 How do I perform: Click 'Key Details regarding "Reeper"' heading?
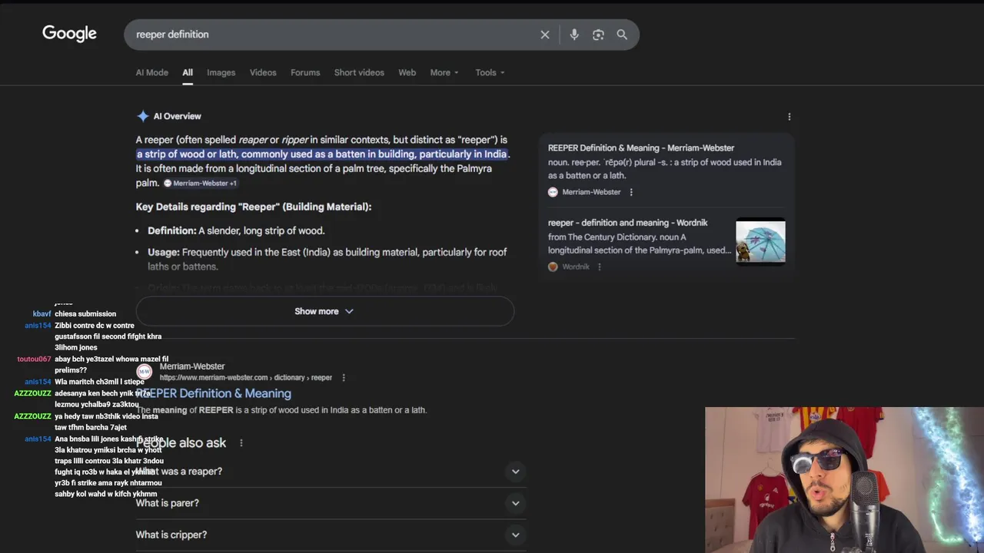tap(254, 207)
